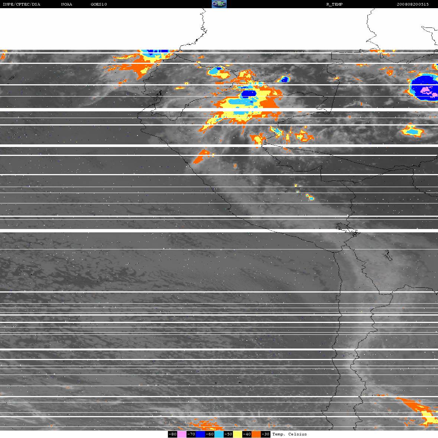438x438 pixels.
Task: Click the NOAA label in the header
Action: 66,4
